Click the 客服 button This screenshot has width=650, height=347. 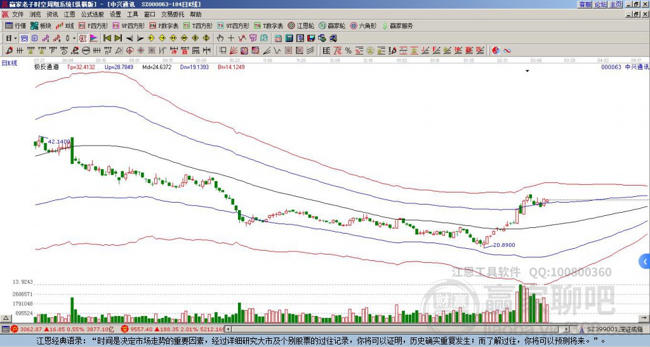[x=585, y=4]
